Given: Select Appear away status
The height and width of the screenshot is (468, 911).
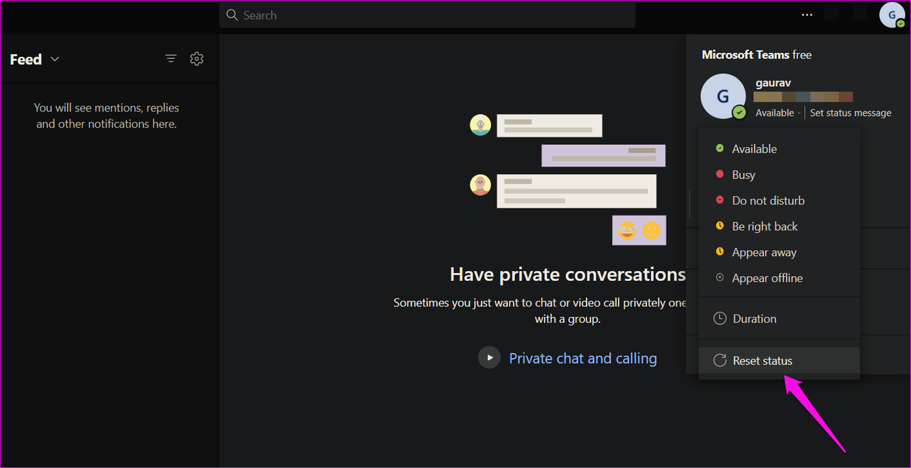Looking at the screenshot, I should click(779, 252).
